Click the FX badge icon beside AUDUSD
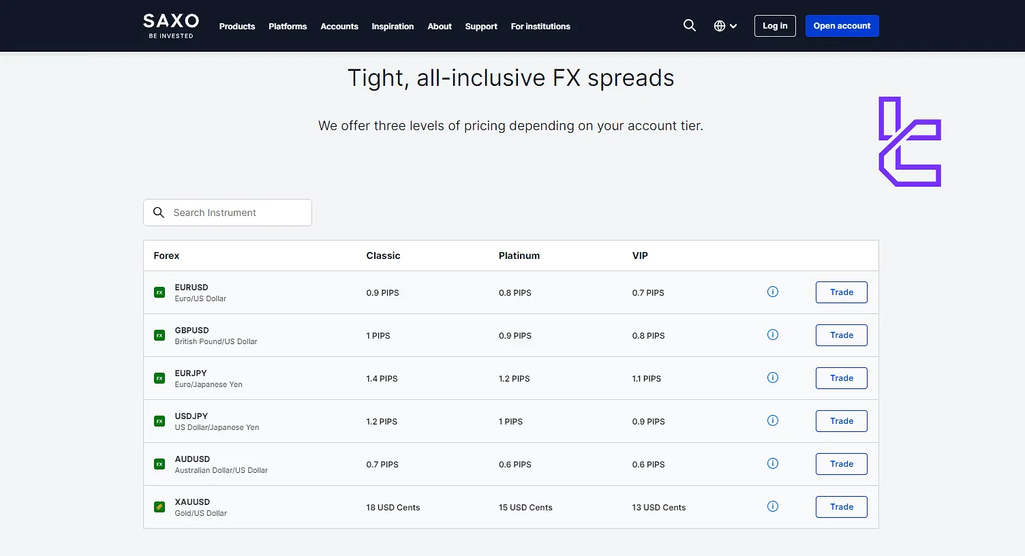 pos(159,464)
